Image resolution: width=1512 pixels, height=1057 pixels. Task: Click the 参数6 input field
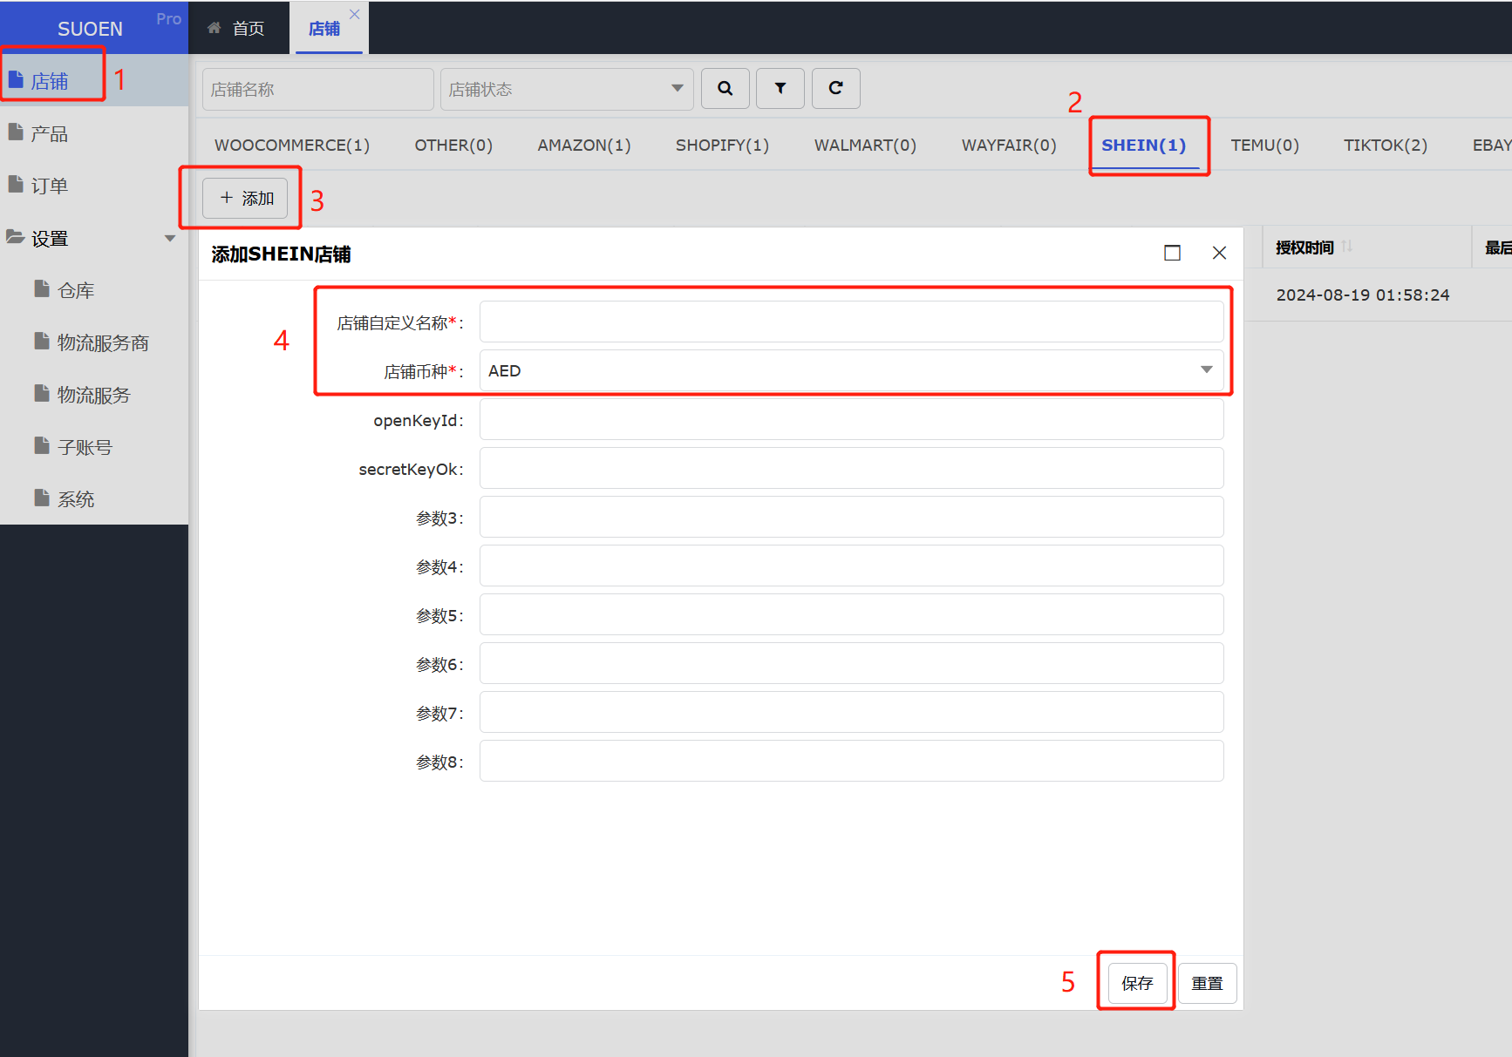point(851,663)
